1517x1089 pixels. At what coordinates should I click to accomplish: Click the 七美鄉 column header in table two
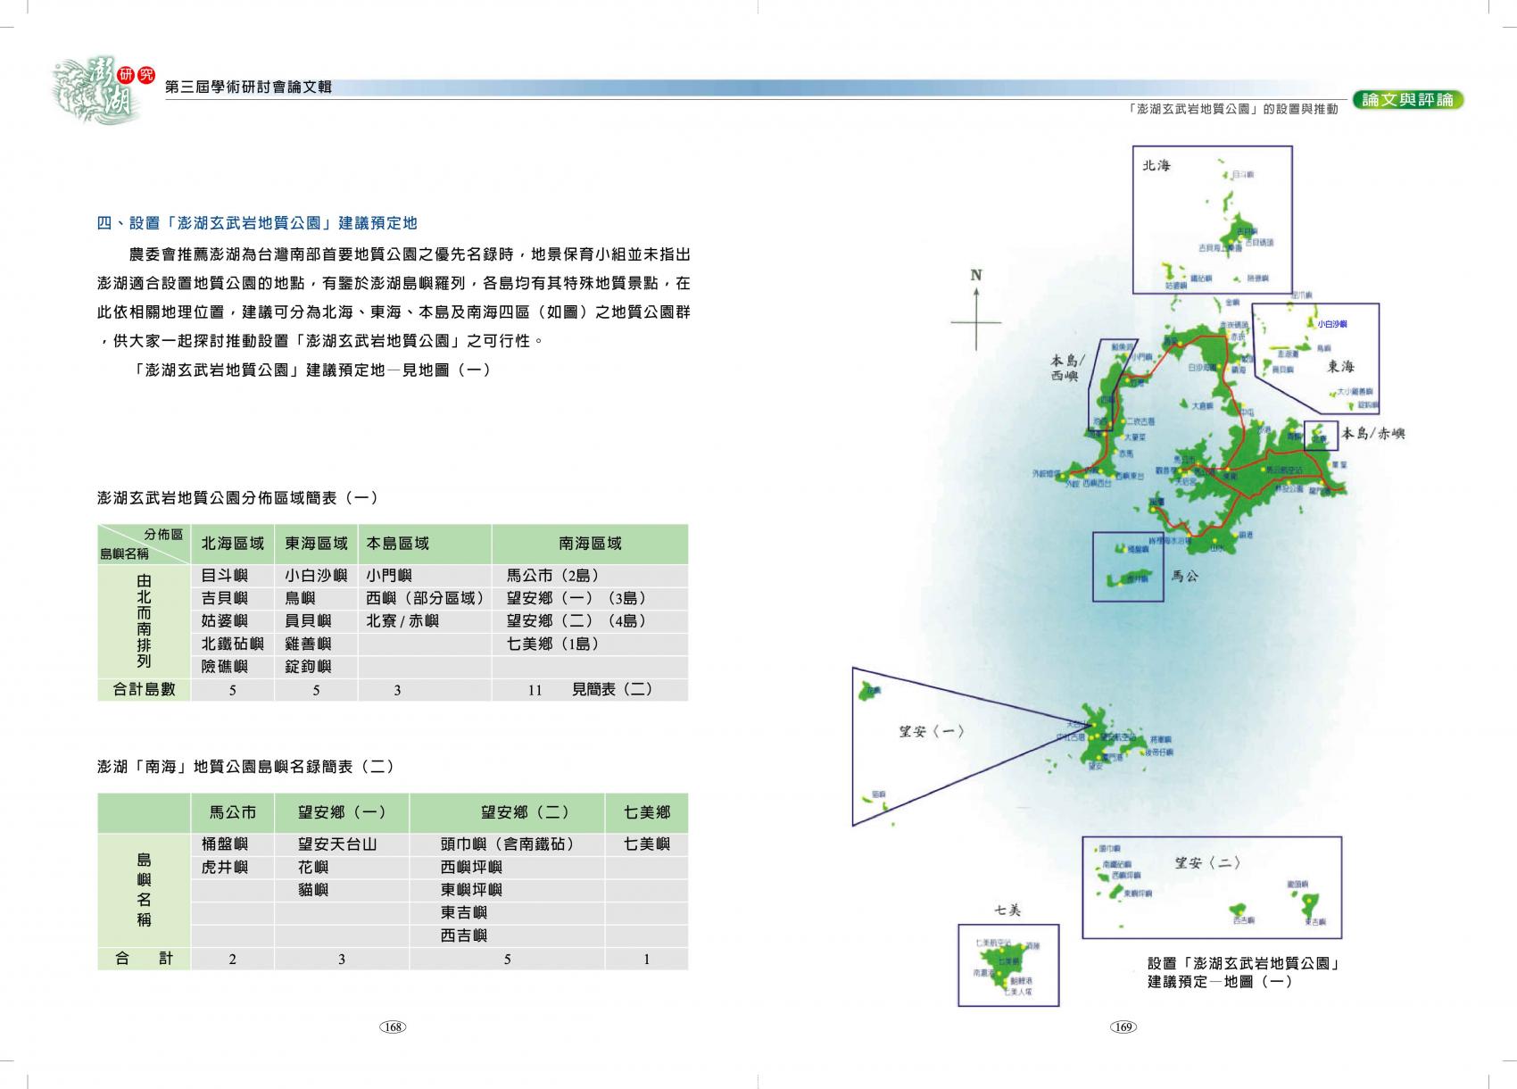646,812
